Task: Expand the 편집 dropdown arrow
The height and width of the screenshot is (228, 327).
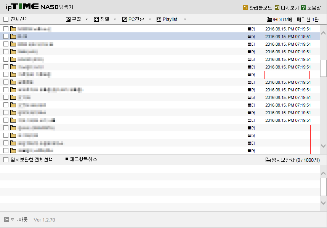Action: tap(87, 19)
